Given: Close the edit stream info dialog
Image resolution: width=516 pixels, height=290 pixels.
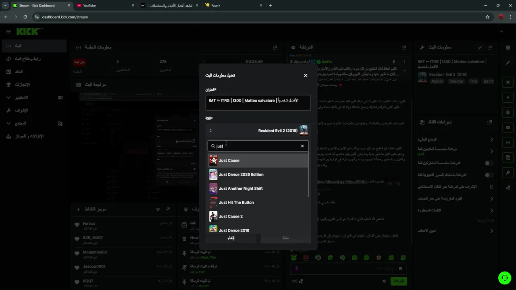Looking at the screenshot, I should click(x=306, y=75).
